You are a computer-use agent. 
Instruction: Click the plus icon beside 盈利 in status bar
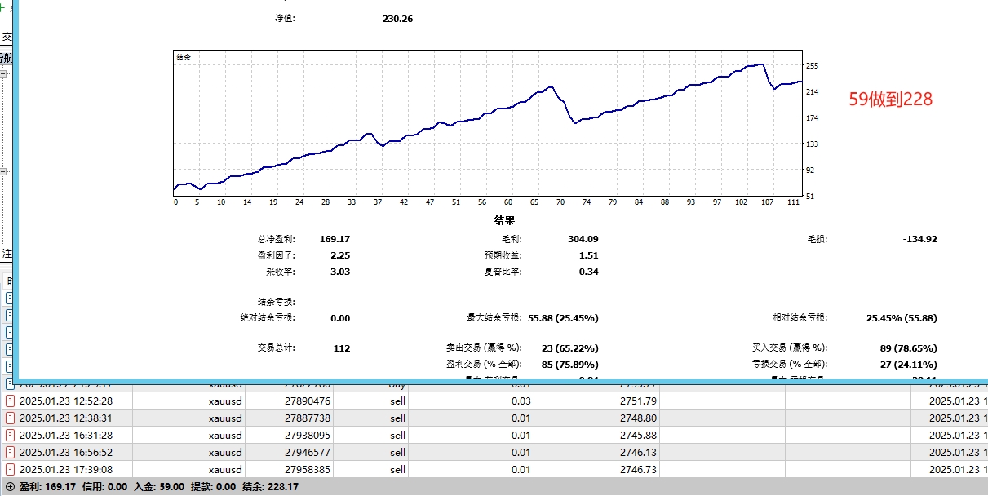pos(10,487)
